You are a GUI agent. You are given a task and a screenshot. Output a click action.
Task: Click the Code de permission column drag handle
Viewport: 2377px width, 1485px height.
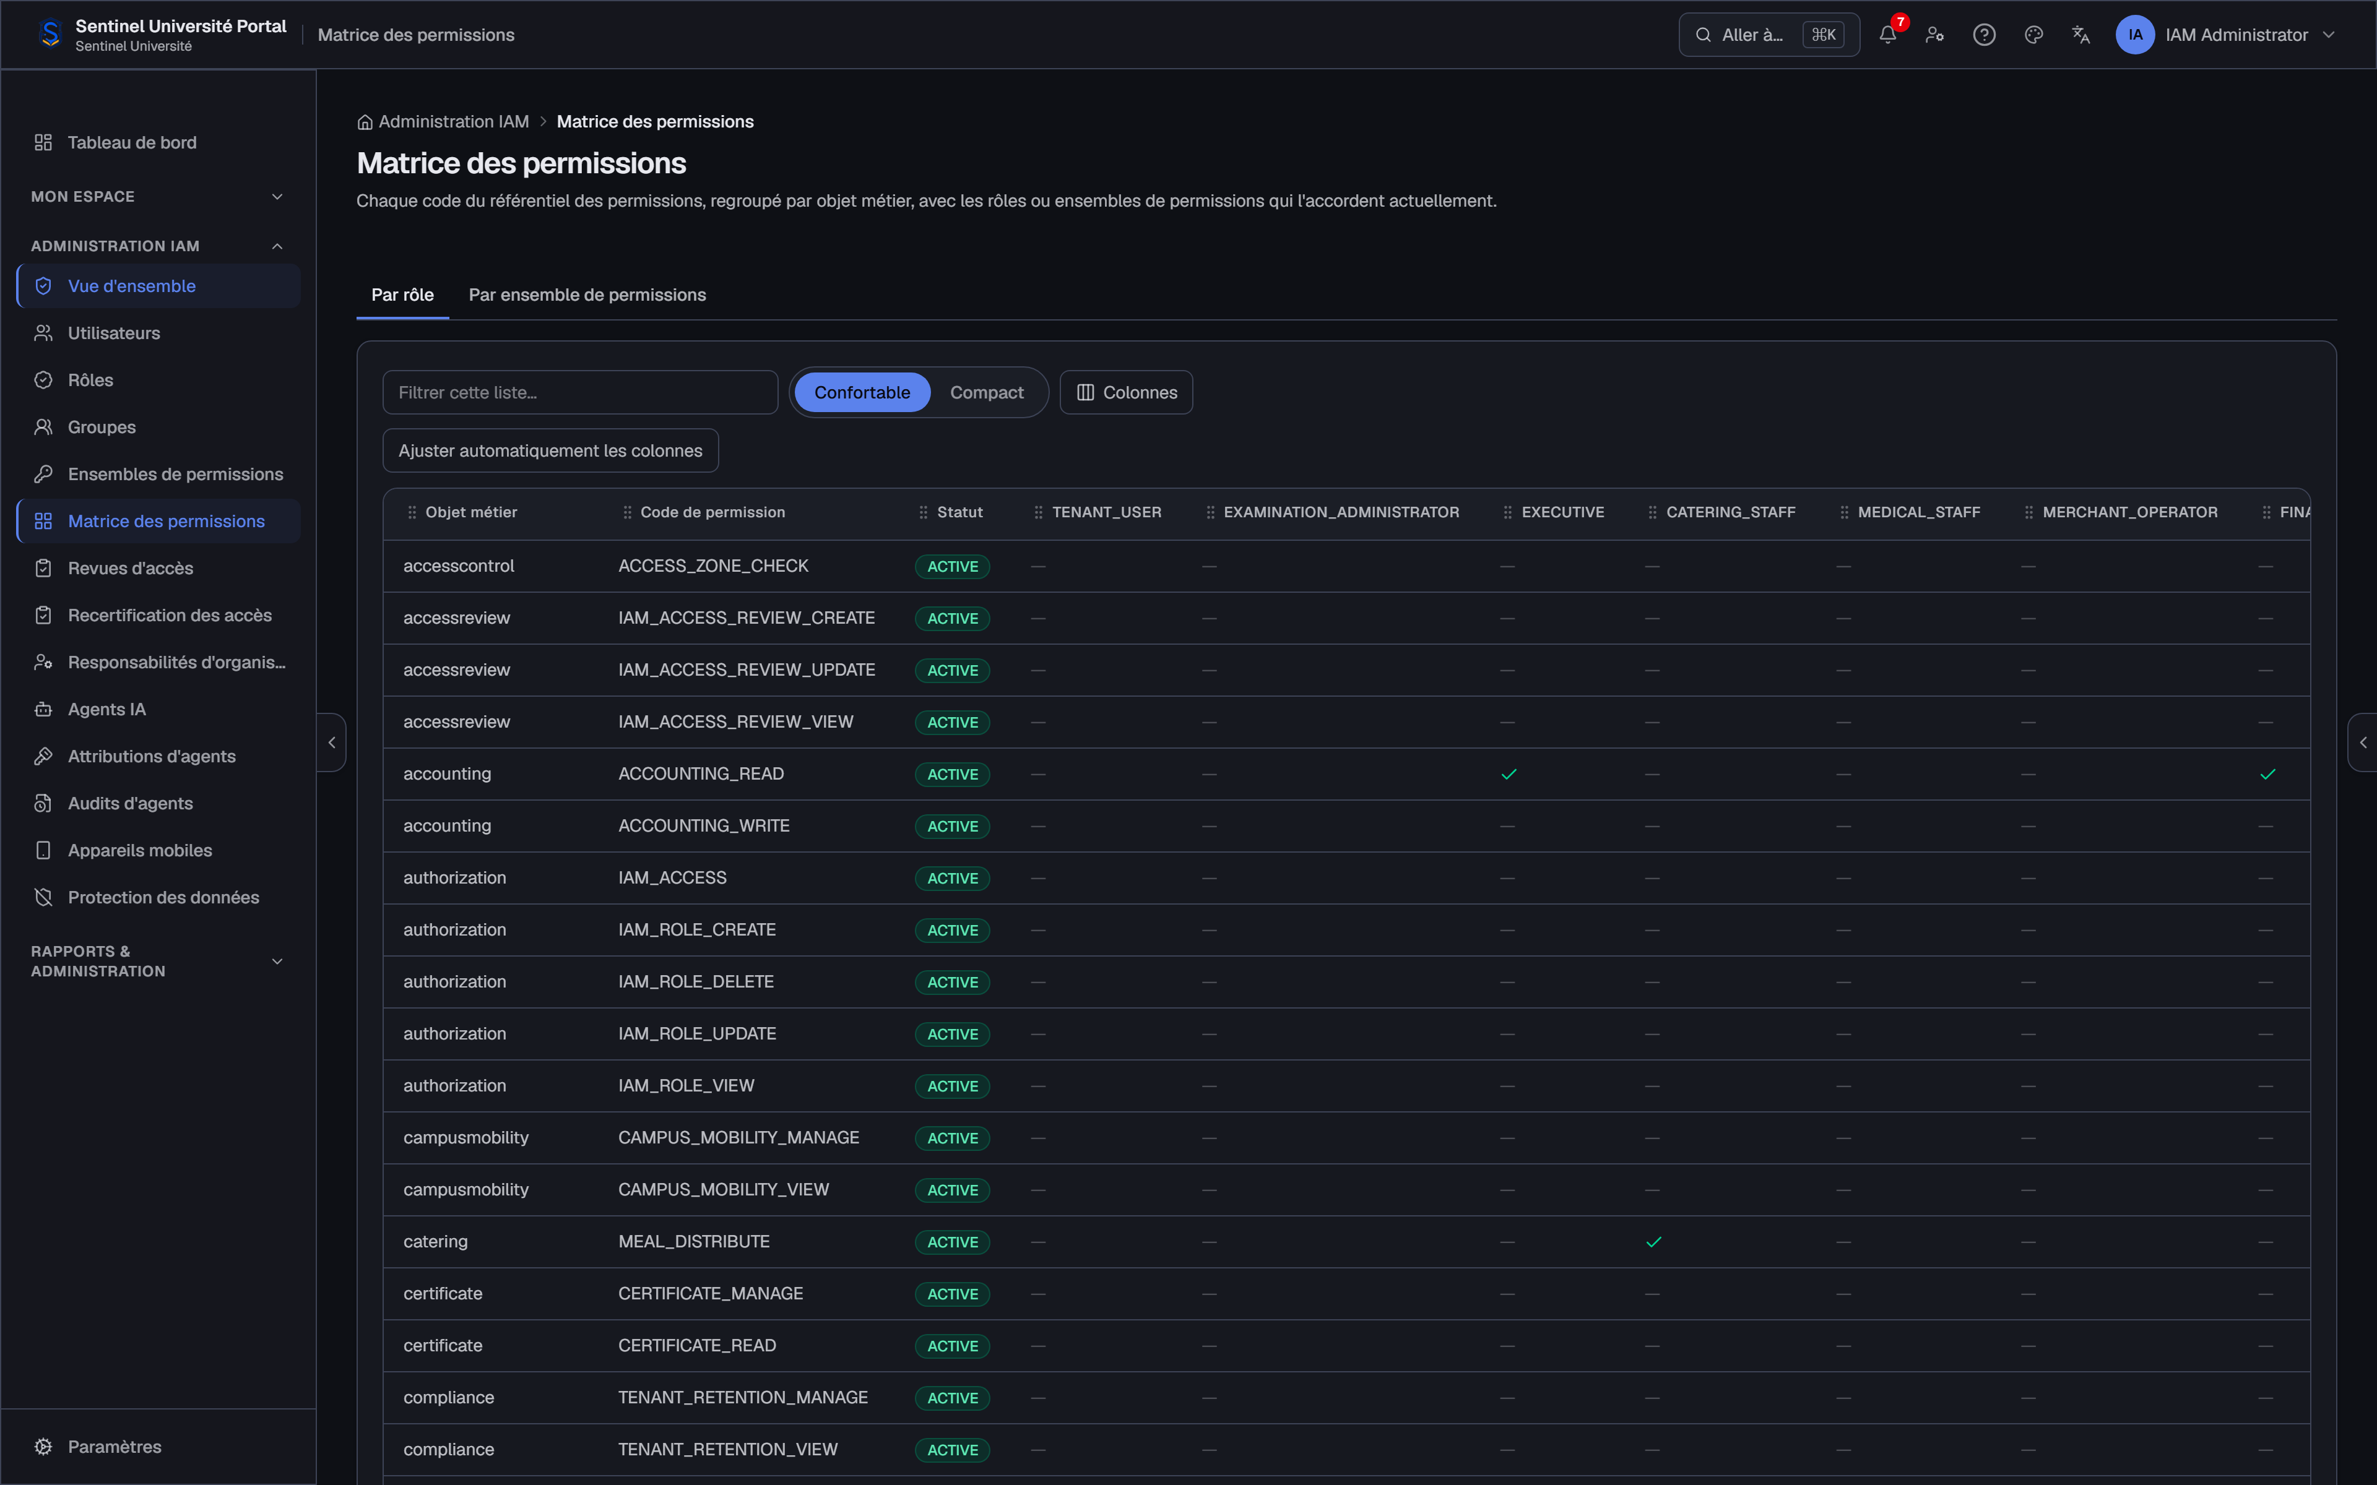[x=626, y=513]
